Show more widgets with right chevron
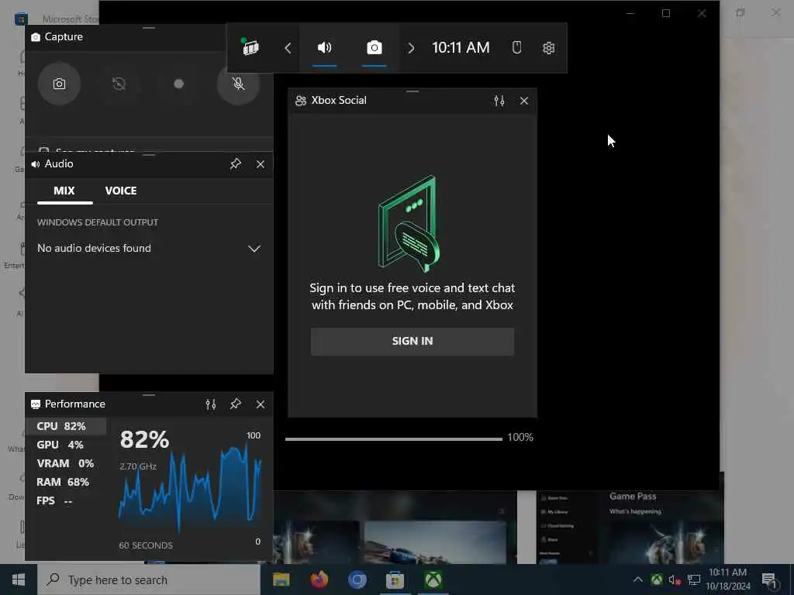 [411, 48]
